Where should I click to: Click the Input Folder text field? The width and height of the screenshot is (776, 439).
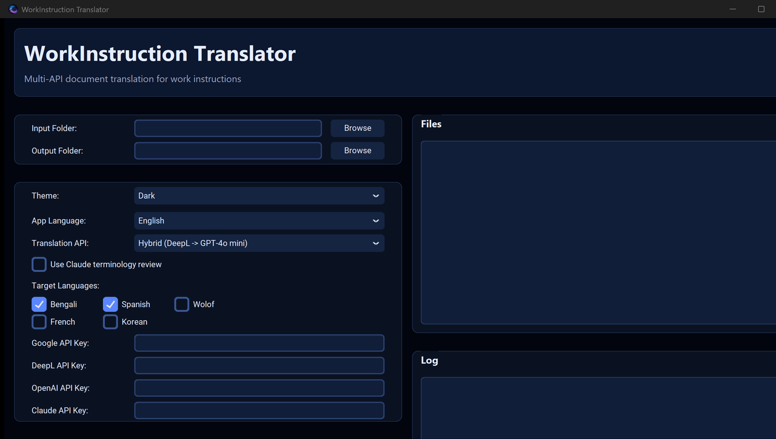pos(228,128)
